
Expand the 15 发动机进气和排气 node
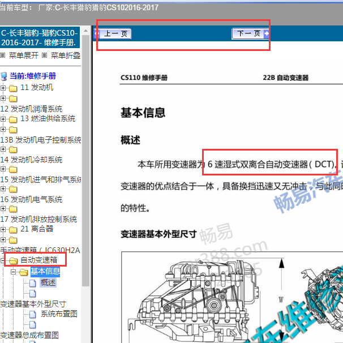(x=3, y=169)
